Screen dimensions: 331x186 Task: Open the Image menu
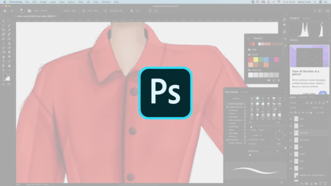(43, 2)
